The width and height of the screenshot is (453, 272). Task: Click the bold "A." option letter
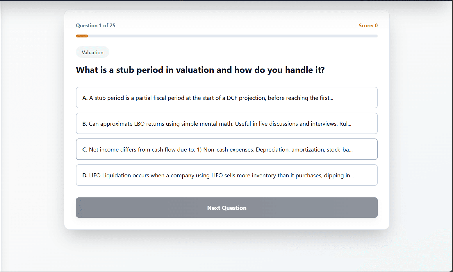(85, 98)
